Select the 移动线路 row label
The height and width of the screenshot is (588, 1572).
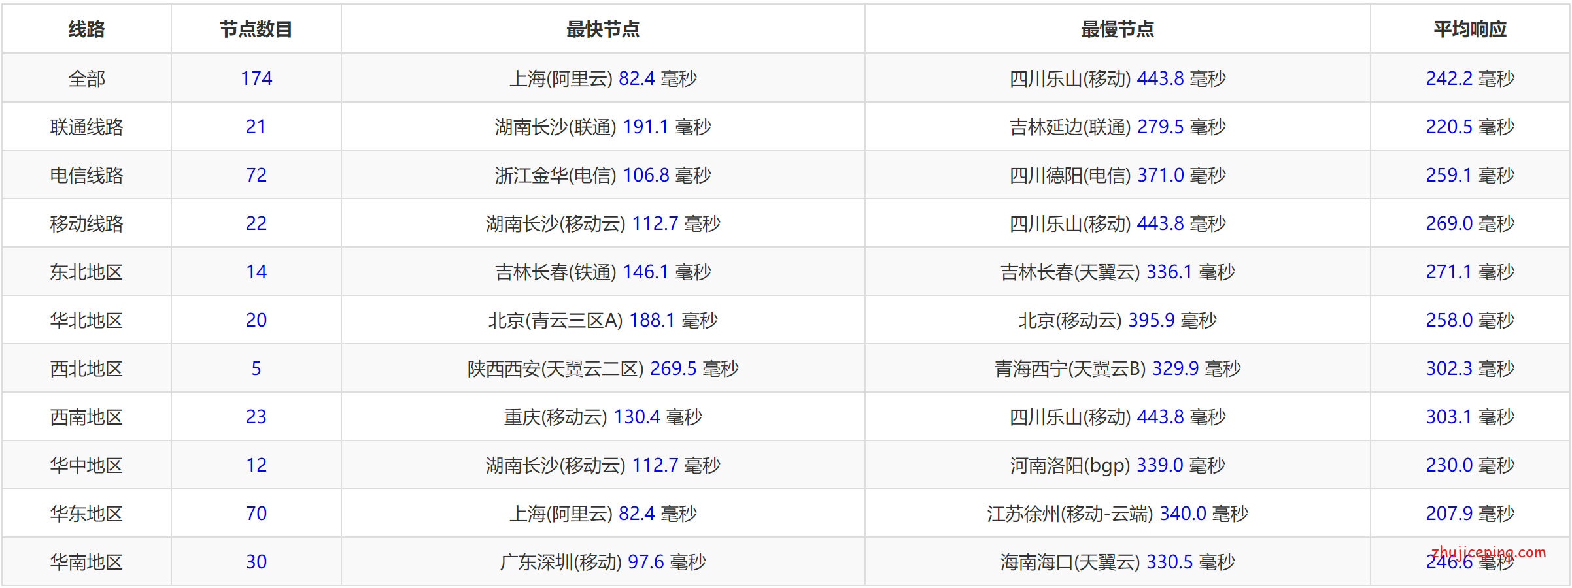pyautogui.click(x=86, y=223)
